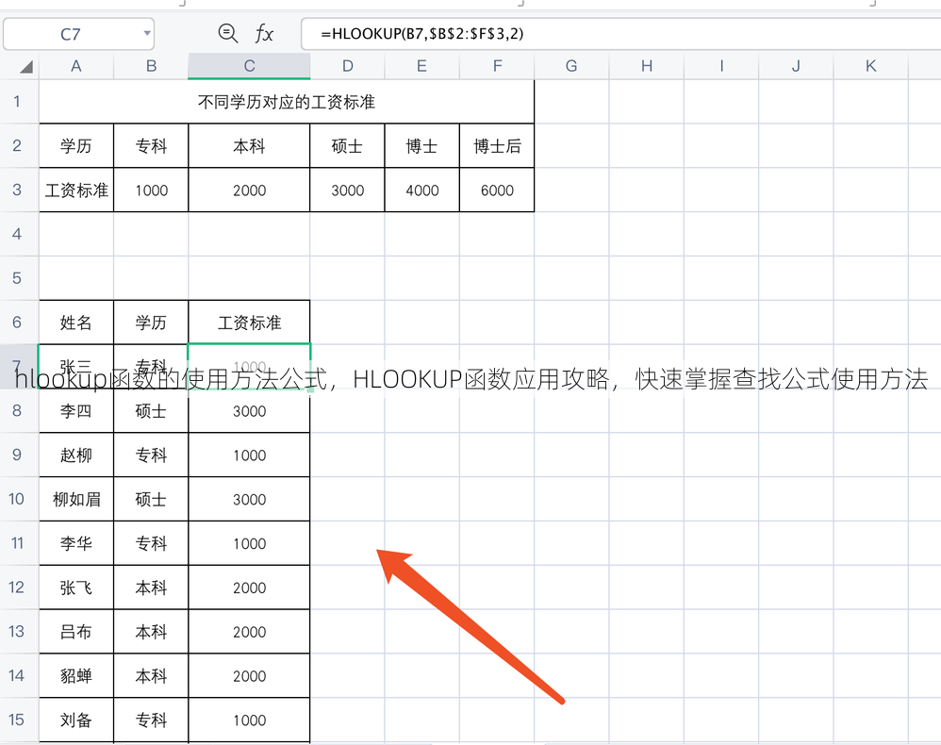Click the 博士后 cell
The image size is (941, 745).
tap(497, 145)
